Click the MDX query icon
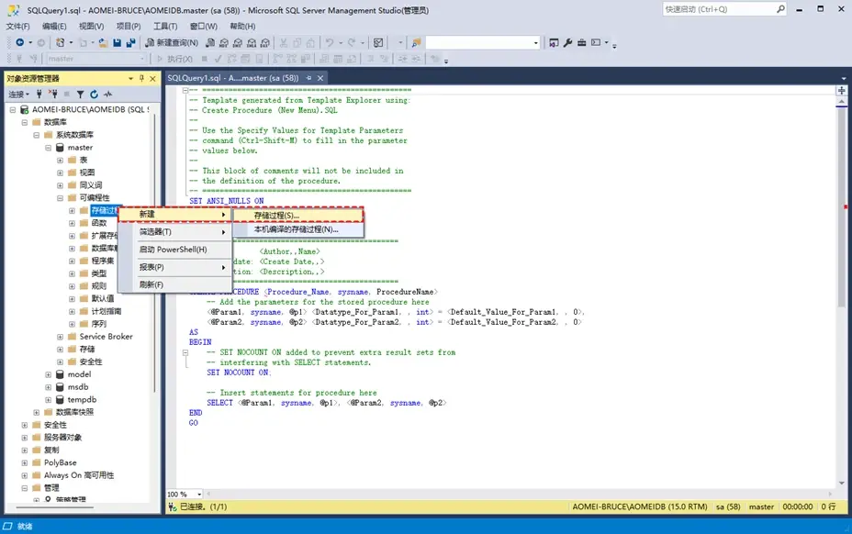This screenshot has height=534, width=852. pyautogui.click(x=224, y=42)
